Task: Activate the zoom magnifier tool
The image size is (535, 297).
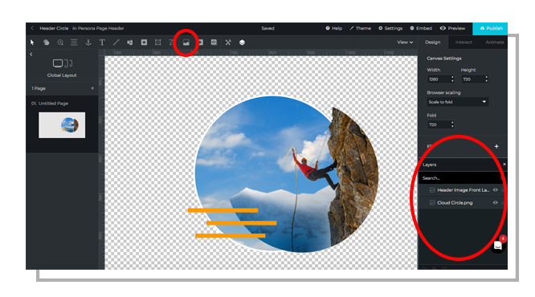Action: [x=60, y=43]
